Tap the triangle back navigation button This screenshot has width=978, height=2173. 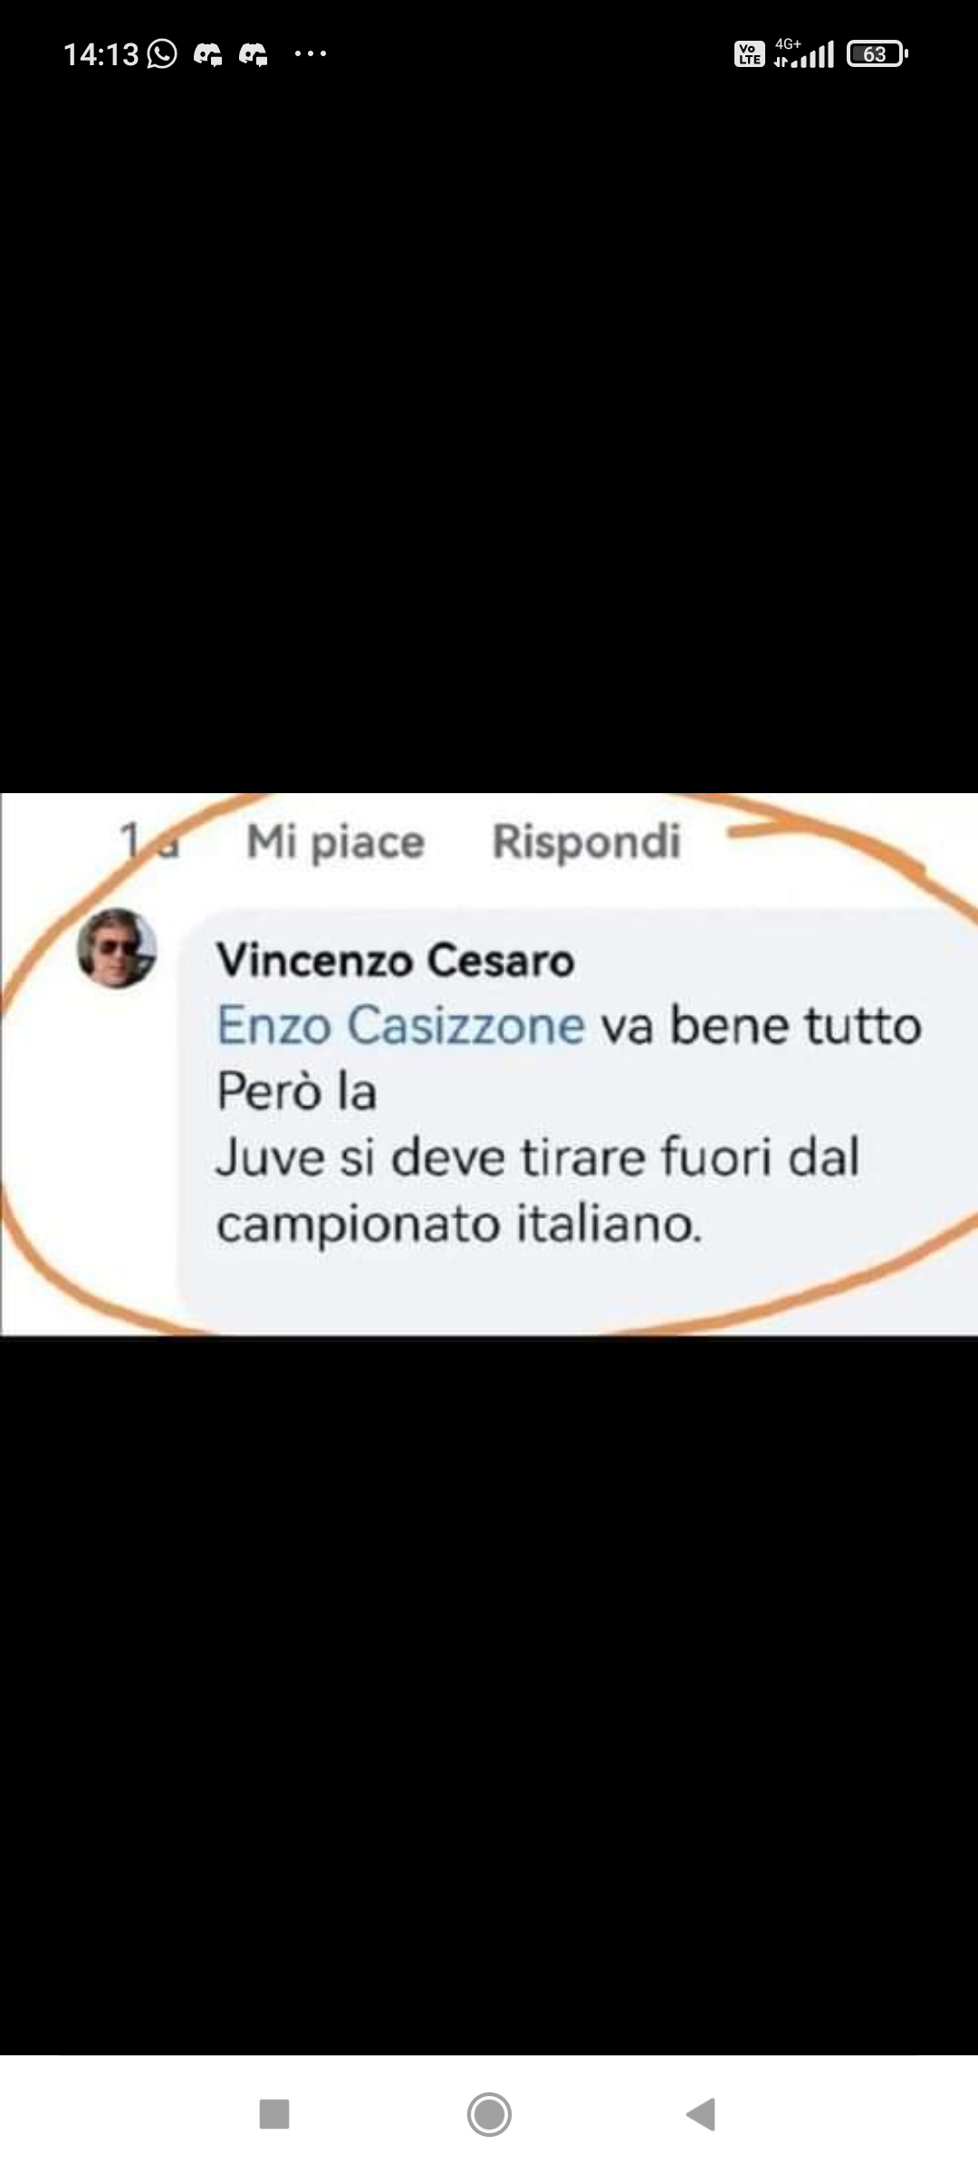[702, 2114]
